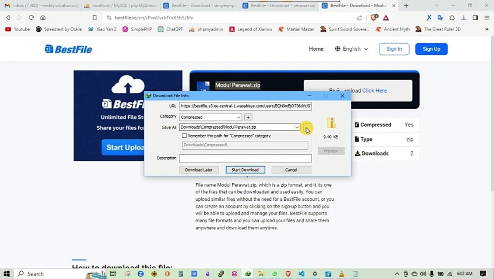Expand the Save As path dropdown
The height and width of the screenshot is (279, 494).
coord(297,127)
